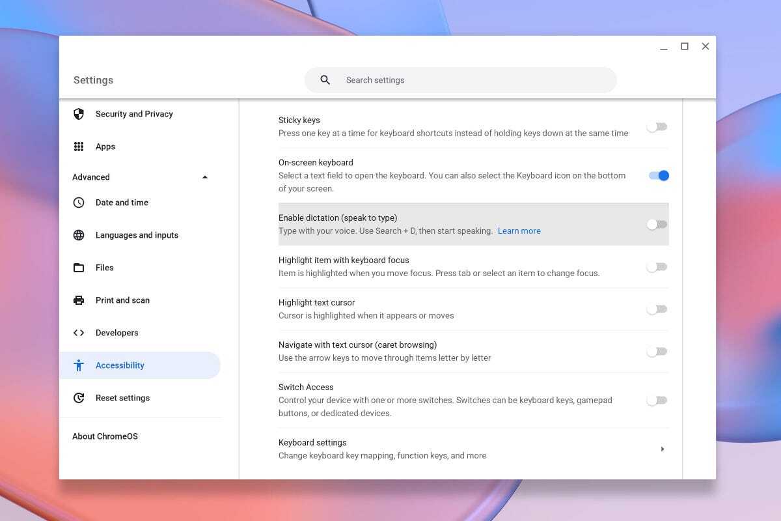Collapse the Advanced section arrow
Image resolution: width=781 pixels, height=521 pixels.
click(x=205, y=177)
